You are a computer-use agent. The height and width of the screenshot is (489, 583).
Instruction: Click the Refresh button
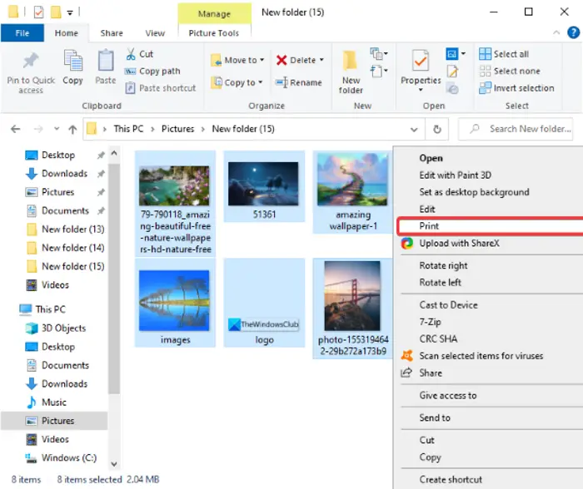(437, 129)
